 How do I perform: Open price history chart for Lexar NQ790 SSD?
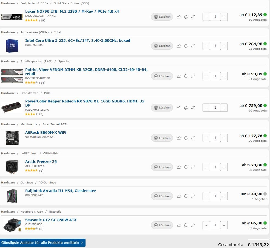(x=179, y=17)
